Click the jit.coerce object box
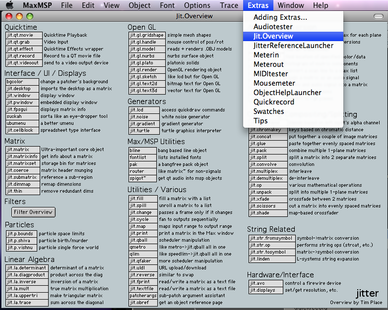The width and height of the screenshot is (388, 310). 22,170
